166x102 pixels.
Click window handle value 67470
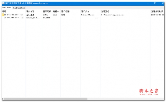46,15
